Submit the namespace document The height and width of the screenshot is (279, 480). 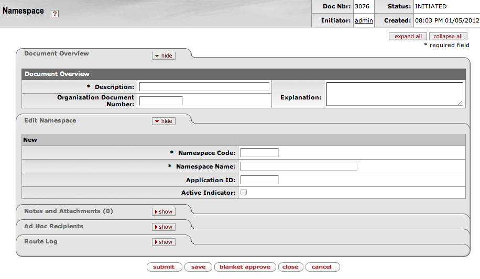(164, 267)
